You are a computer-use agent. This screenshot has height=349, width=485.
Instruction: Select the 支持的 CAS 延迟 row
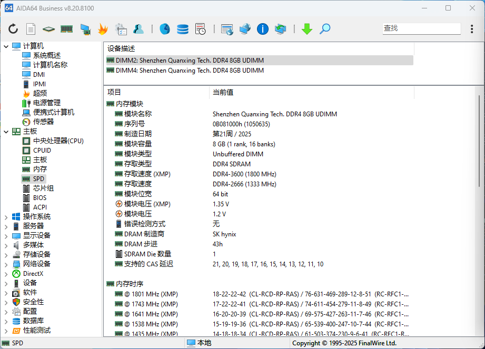(x=260, y=264)
